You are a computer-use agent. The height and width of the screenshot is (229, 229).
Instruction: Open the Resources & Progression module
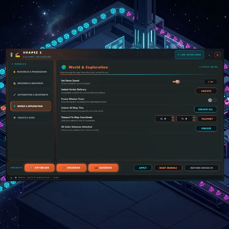coord(31,72)
